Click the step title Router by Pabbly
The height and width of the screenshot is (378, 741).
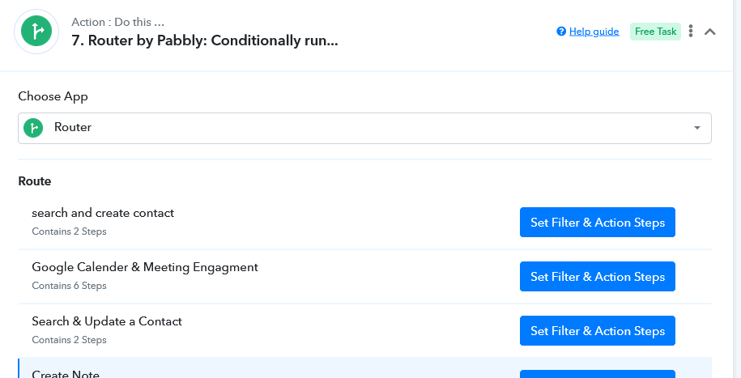[204, 40]
